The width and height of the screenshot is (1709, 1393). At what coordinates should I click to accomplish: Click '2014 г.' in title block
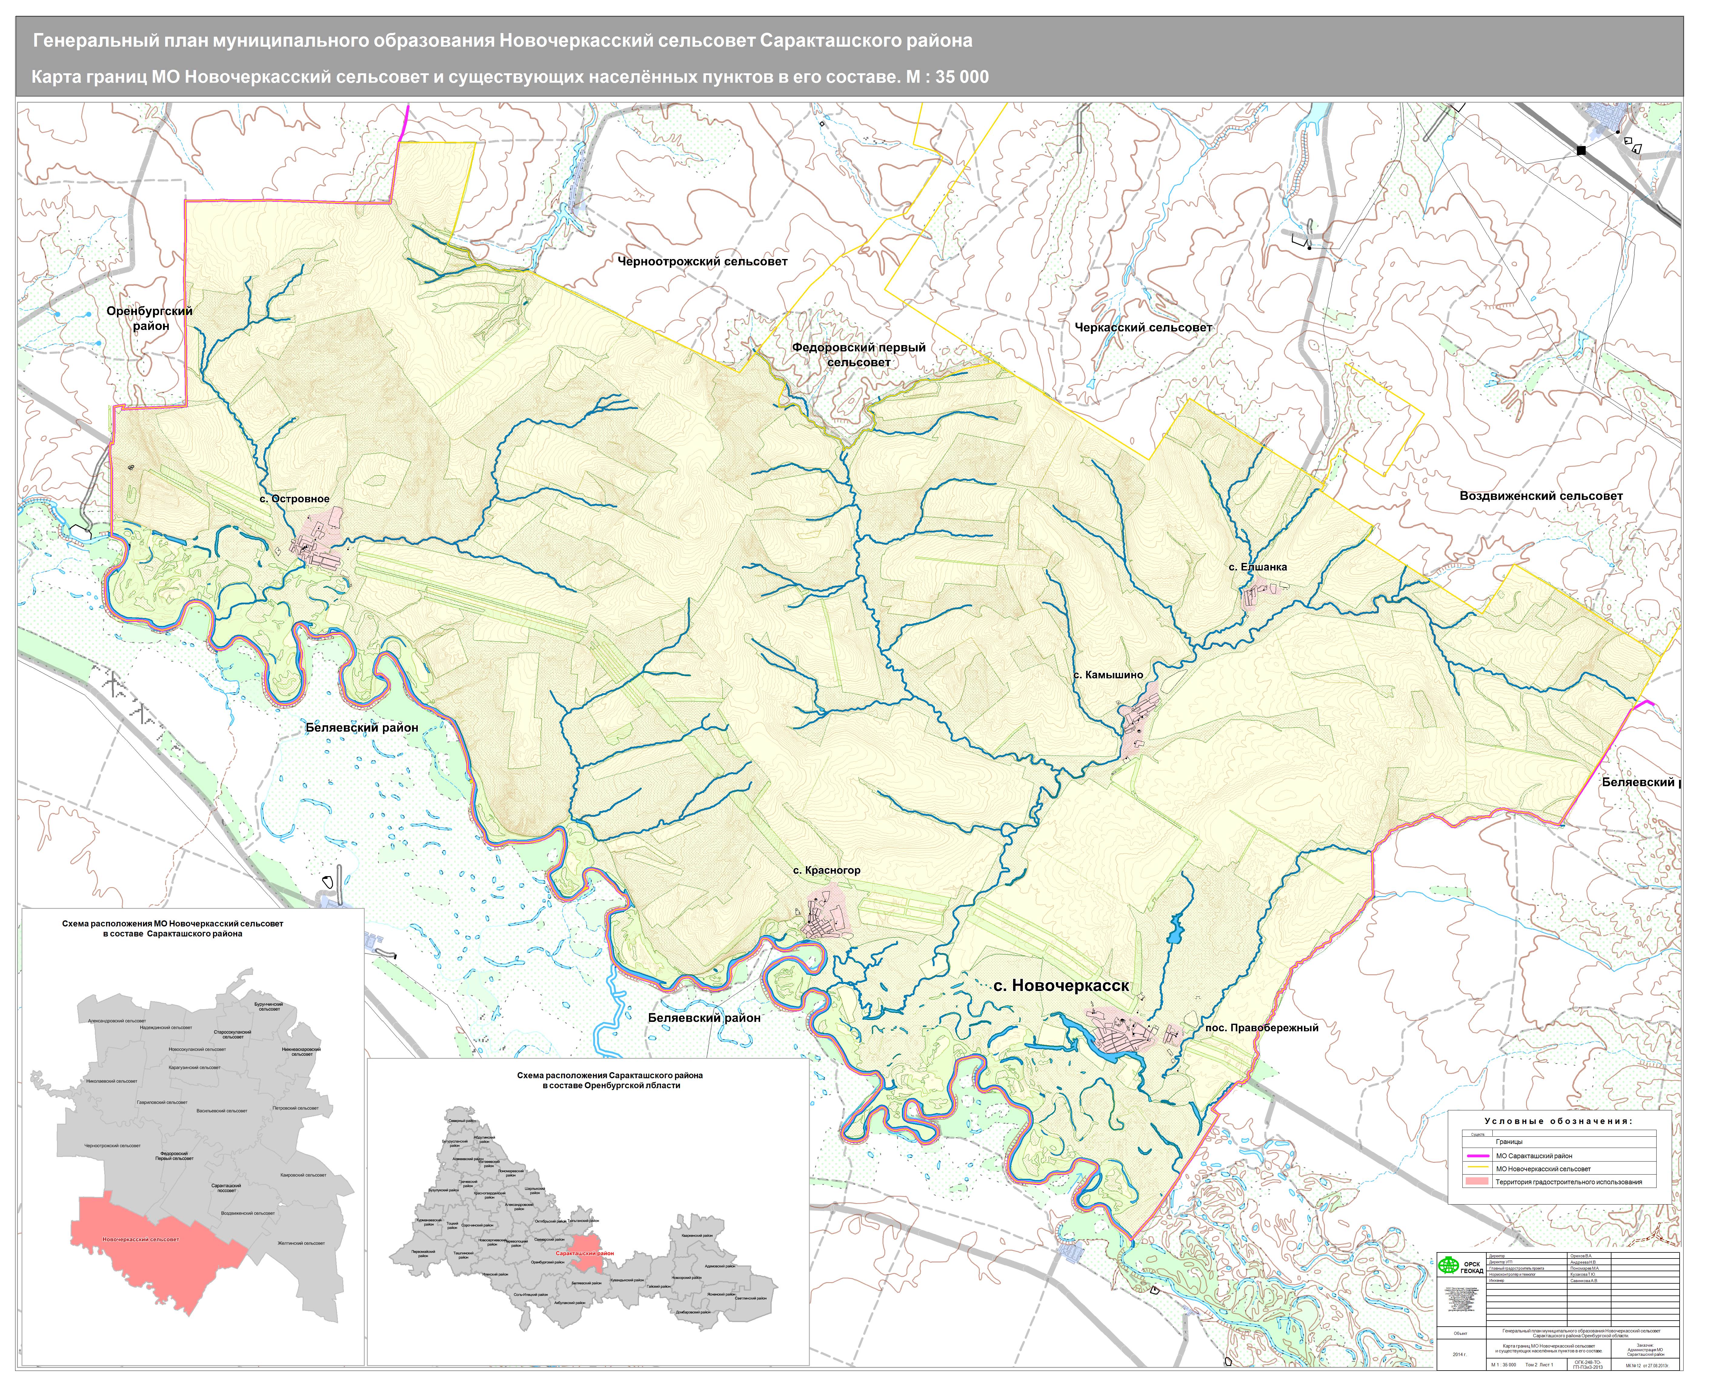pos(1460,1355)
